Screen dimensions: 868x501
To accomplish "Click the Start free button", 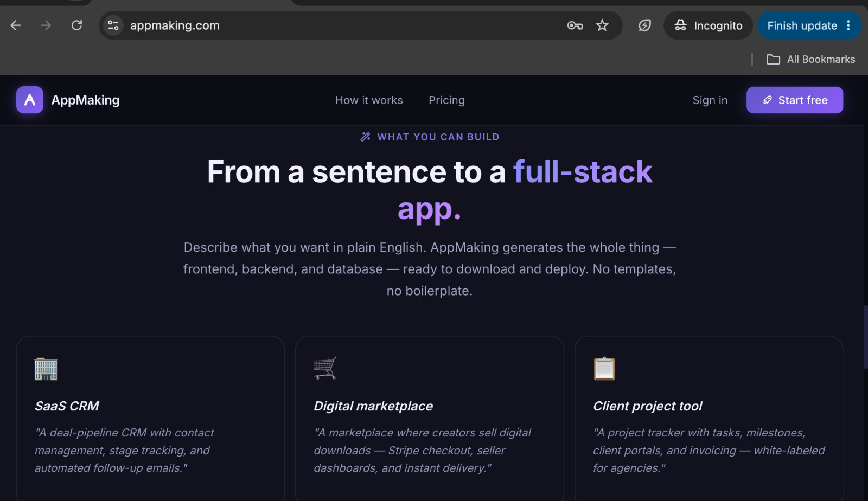I will [795, 100].
